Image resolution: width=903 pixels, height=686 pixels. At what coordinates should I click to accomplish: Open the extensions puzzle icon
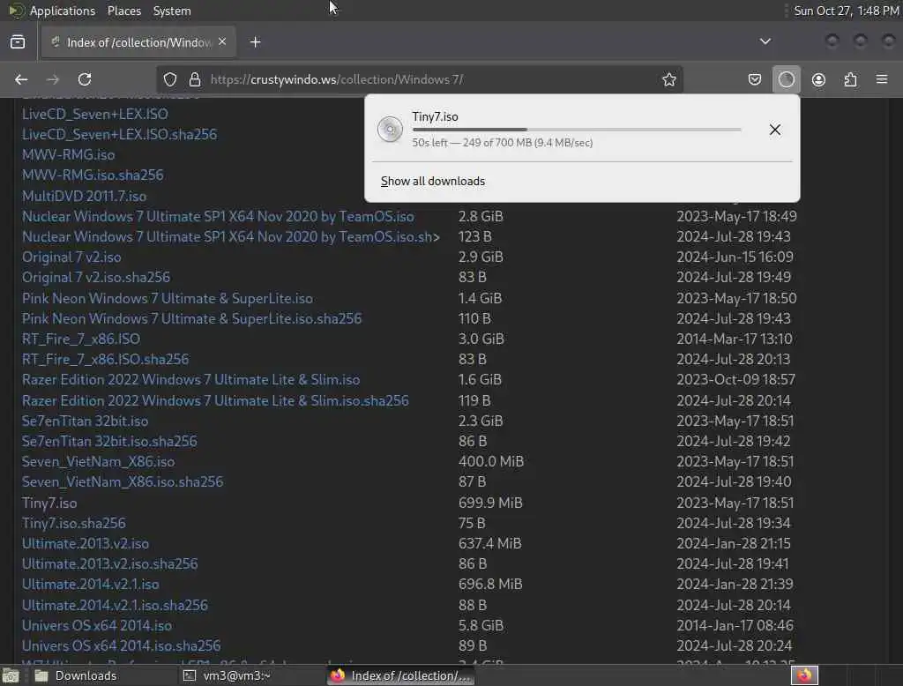[x=850, y=79]
